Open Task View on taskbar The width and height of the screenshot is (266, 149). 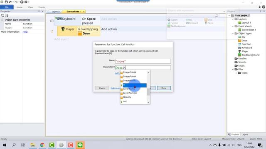(x=23, y=145)
